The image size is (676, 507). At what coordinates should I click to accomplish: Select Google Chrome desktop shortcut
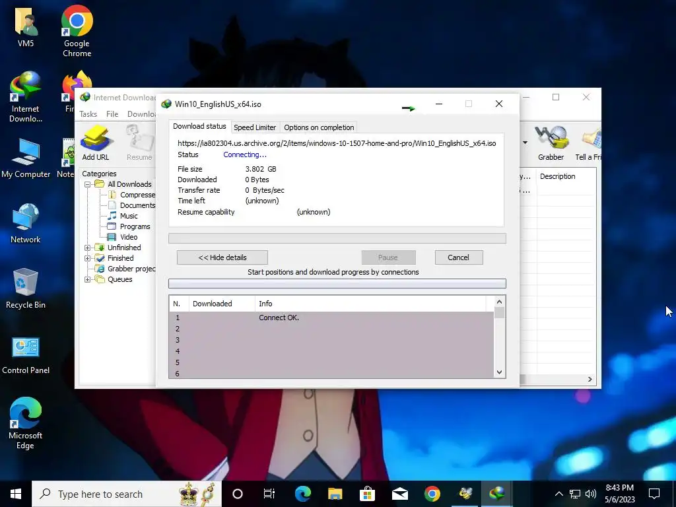tap(77, 32)
